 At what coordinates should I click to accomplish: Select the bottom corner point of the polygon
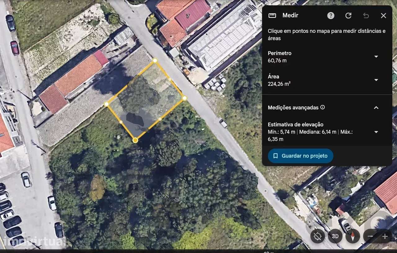point(135,140)
